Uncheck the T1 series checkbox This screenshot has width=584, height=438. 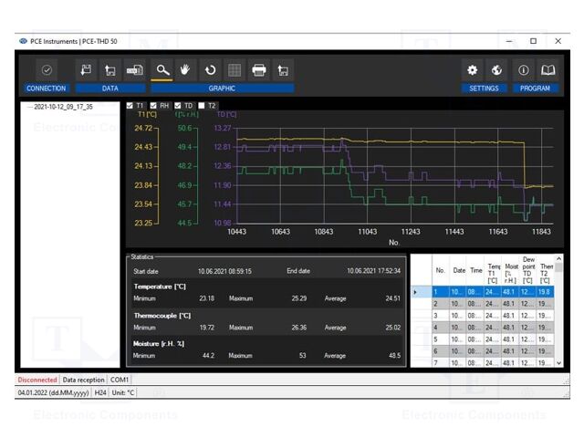[x=130, y=106]
